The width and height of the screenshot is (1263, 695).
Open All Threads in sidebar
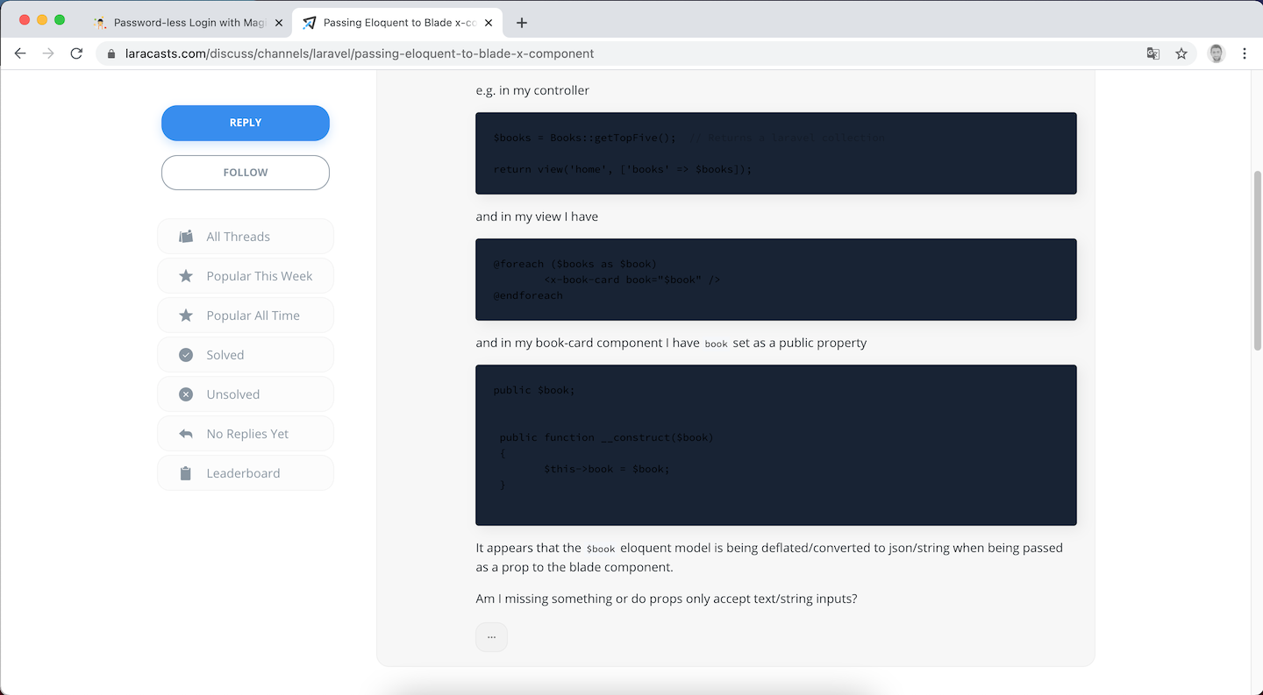(x=246, y=237)
